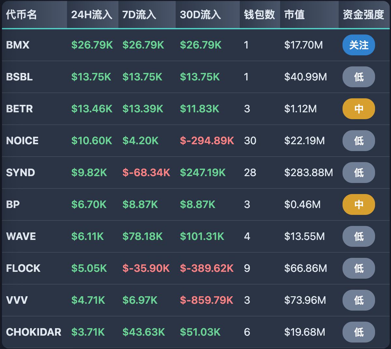Select the FLOCK token name

(23, 268)
